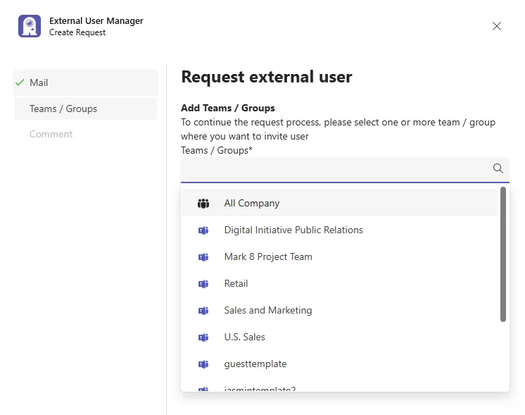Pick guesttemplate from dropdown list

339,364
